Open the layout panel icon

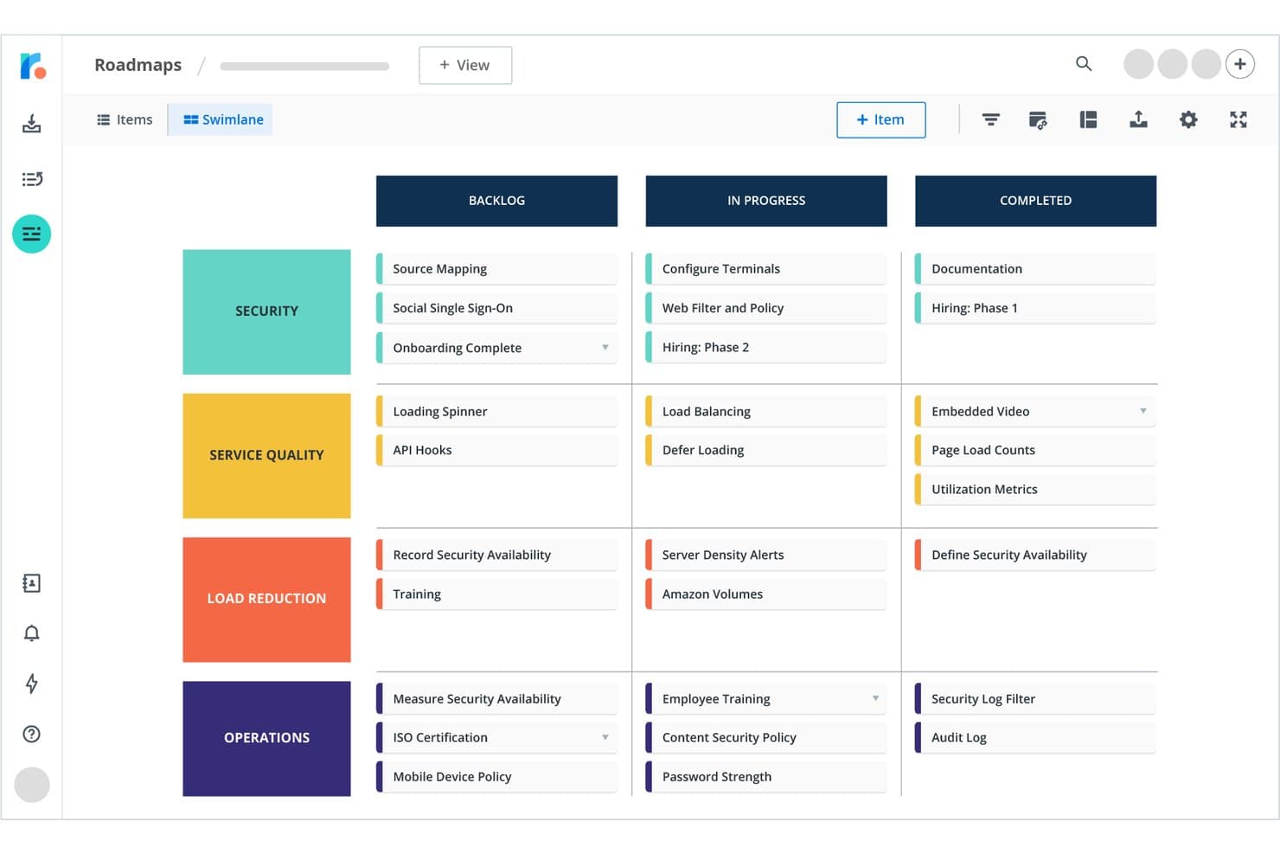point(1088,119)
